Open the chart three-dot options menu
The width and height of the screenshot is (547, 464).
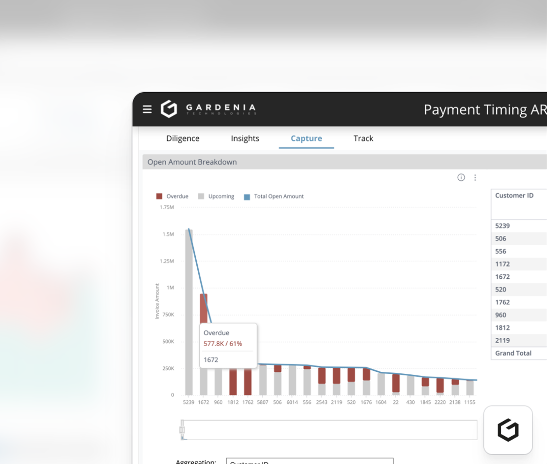475,178
